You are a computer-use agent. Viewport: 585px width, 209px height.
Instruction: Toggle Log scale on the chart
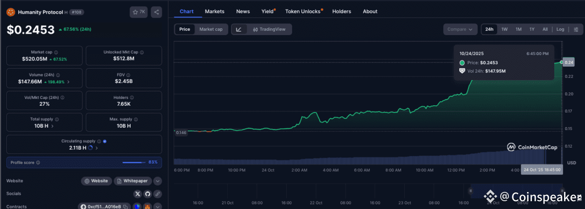click(561, 29)
